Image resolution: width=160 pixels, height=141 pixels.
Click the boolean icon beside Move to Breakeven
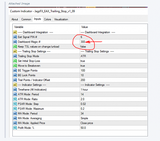click(x=15, y=66)
